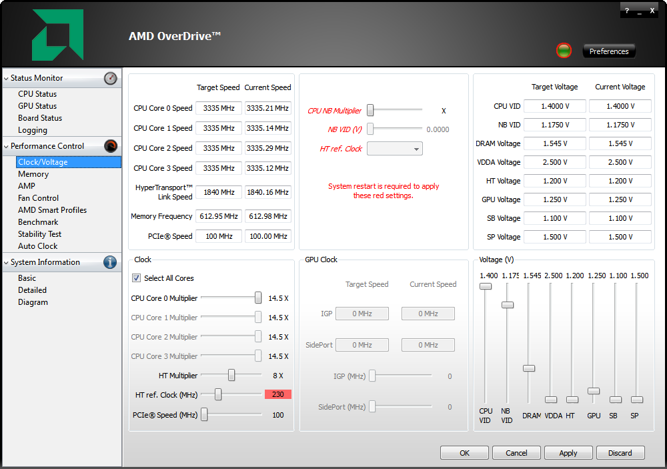Select Clock/Voltage in the sidebar

coord(69,162)
